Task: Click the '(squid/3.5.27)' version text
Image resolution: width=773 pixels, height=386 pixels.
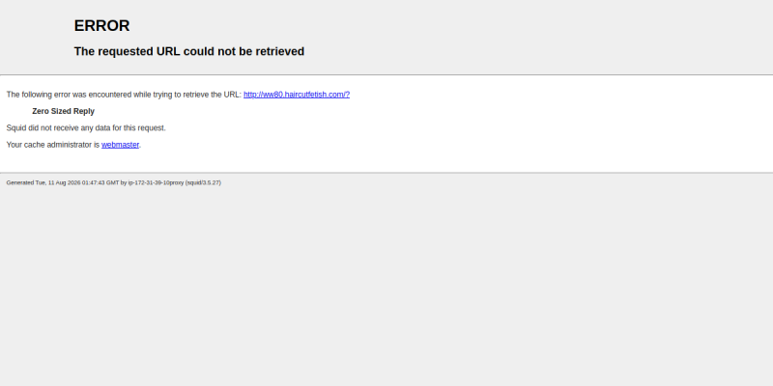Action: coord(203,182)
